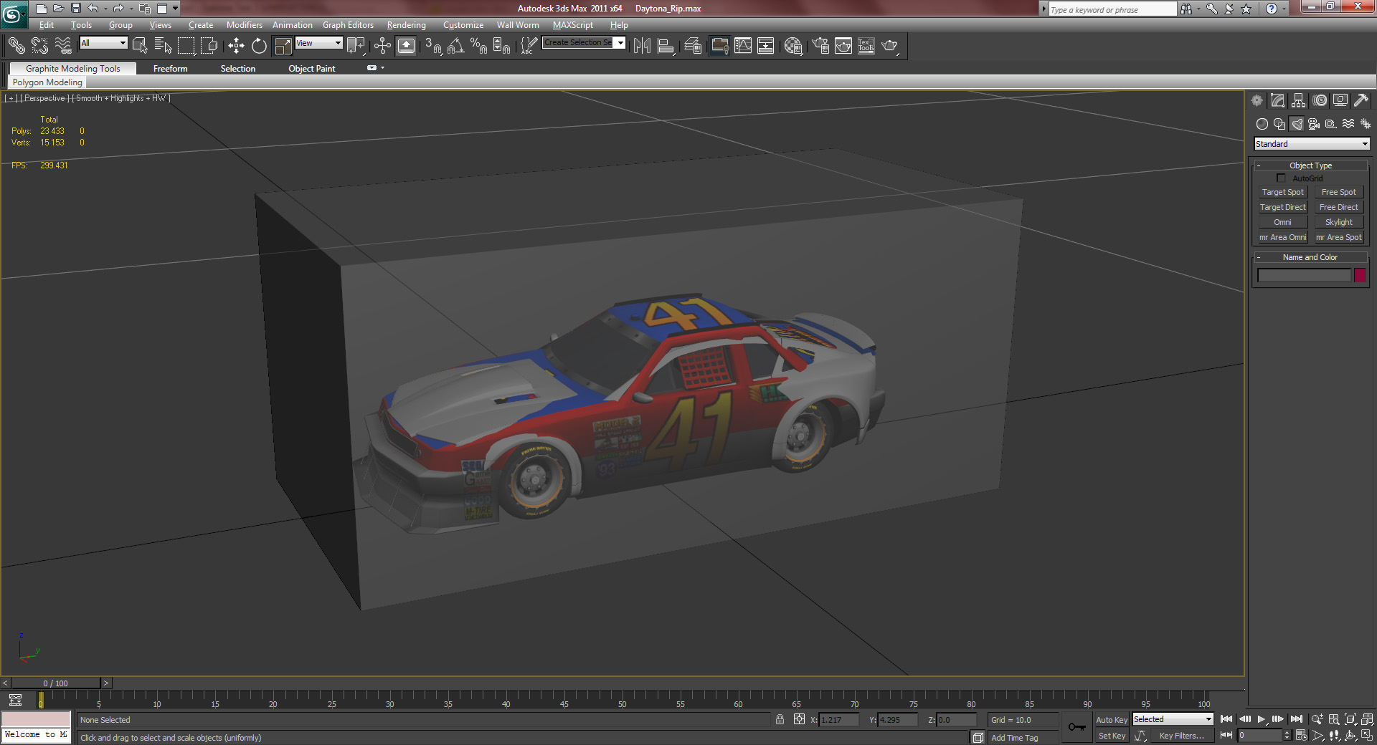Click the Key Filters button
1377x745 pixels.
[1182, 736]
